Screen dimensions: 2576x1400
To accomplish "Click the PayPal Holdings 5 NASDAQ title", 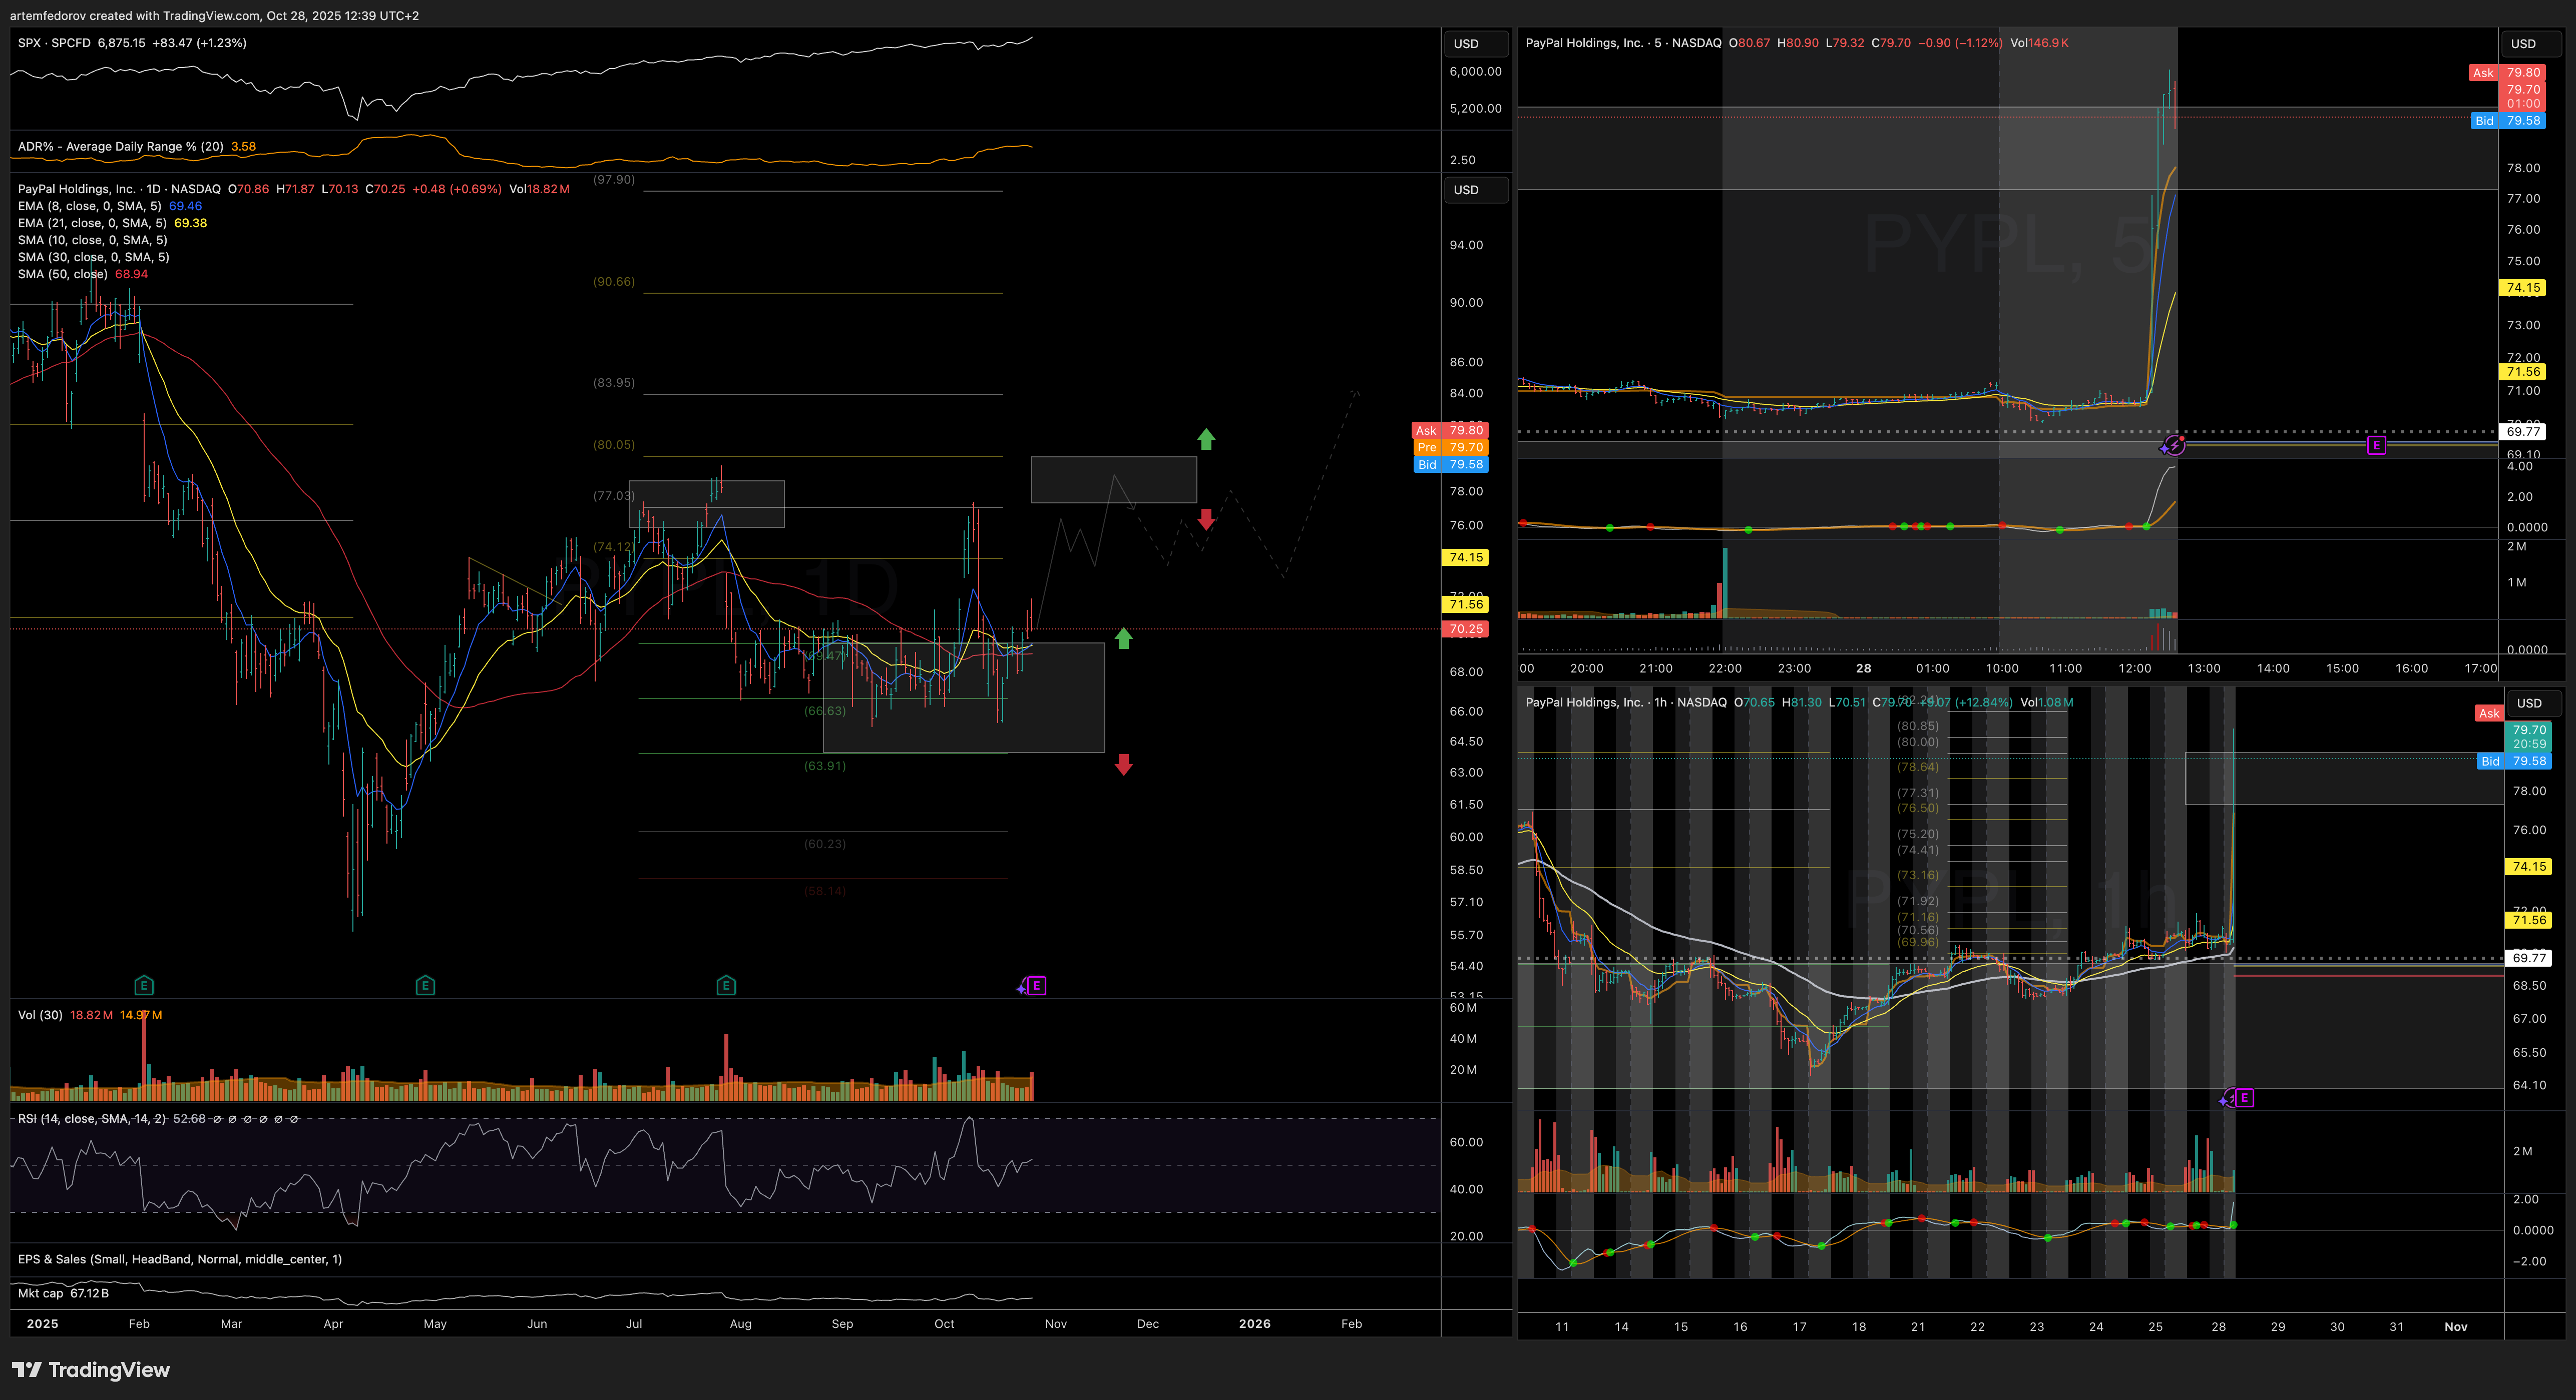I will [1623, 43].
